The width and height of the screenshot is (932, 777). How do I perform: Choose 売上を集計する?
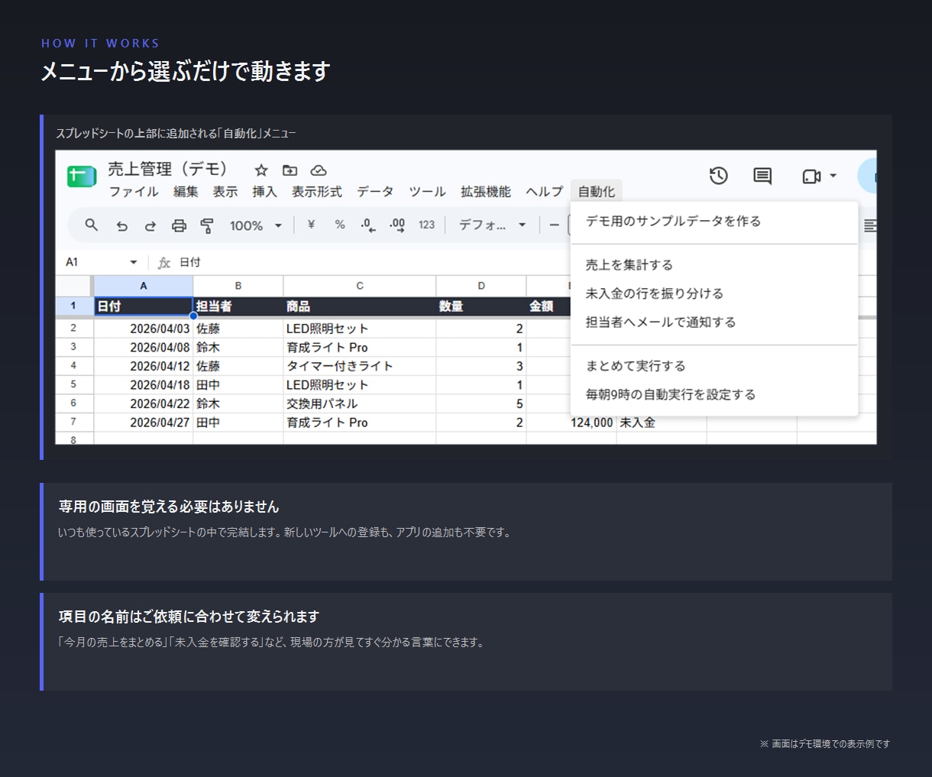click(x=714, y=265)
